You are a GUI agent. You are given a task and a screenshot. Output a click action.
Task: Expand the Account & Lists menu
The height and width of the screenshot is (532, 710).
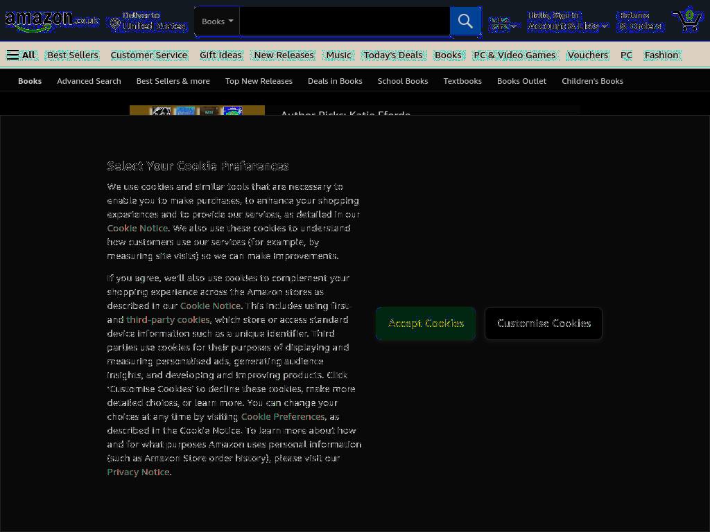[x=568, y=21]
